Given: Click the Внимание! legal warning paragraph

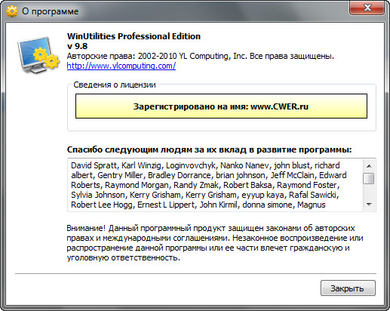Looking at the screenshot, I should (x=215, y=243).
